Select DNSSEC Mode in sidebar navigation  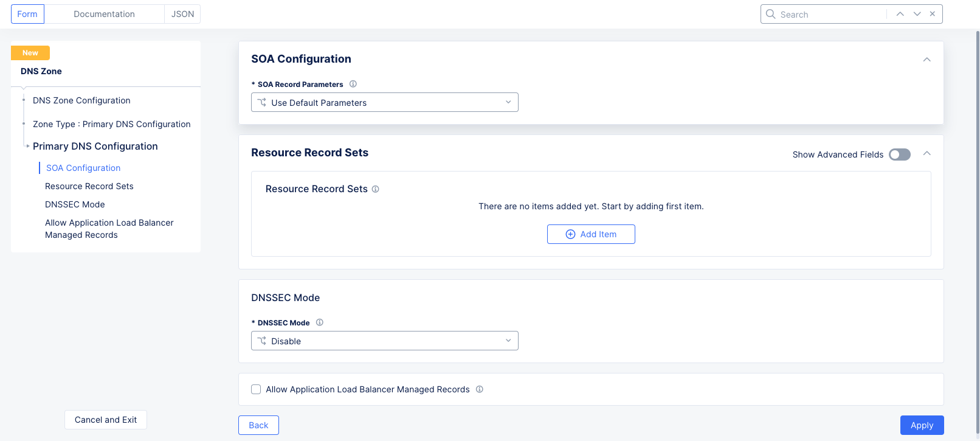click(75, 204)
